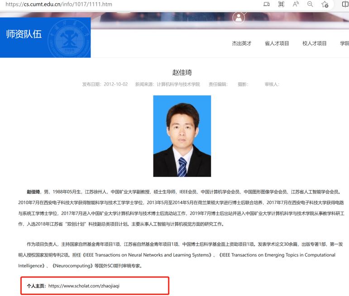This screenshot has height=296, width=349.
Task: Open the split screen icon
Action: (x=344, y=5)
